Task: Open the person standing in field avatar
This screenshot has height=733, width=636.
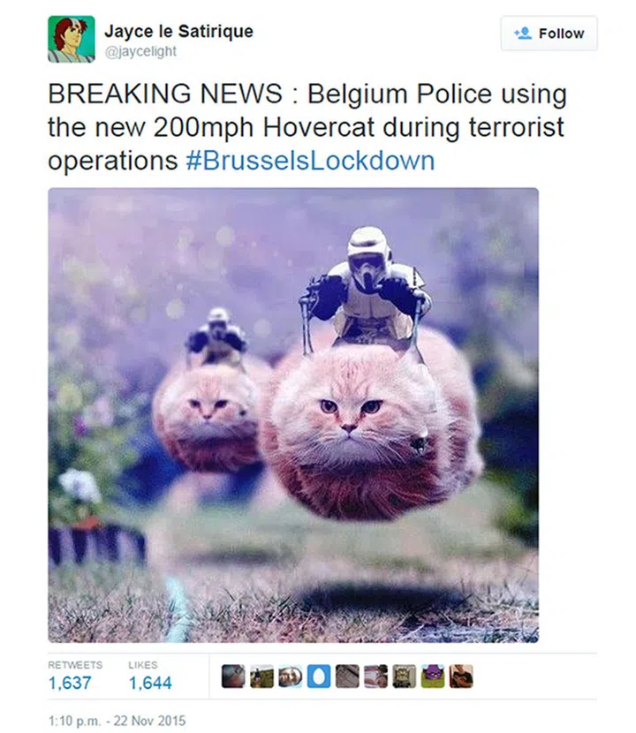Action: [x=261, y=676]
